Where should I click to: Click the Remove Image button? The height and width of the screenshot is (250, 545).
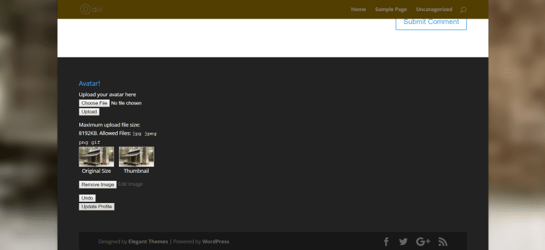point(98,185)
